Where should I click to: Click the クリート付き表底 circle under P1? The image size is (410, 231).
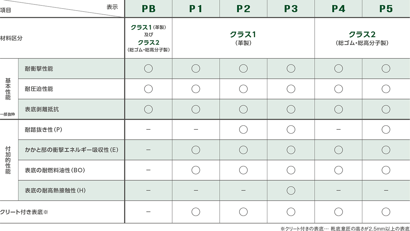[196, 212]
